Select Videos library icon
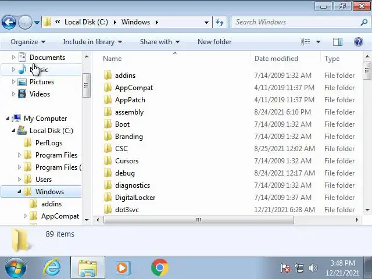The image size is (372, 279). [x=22, y=94]
